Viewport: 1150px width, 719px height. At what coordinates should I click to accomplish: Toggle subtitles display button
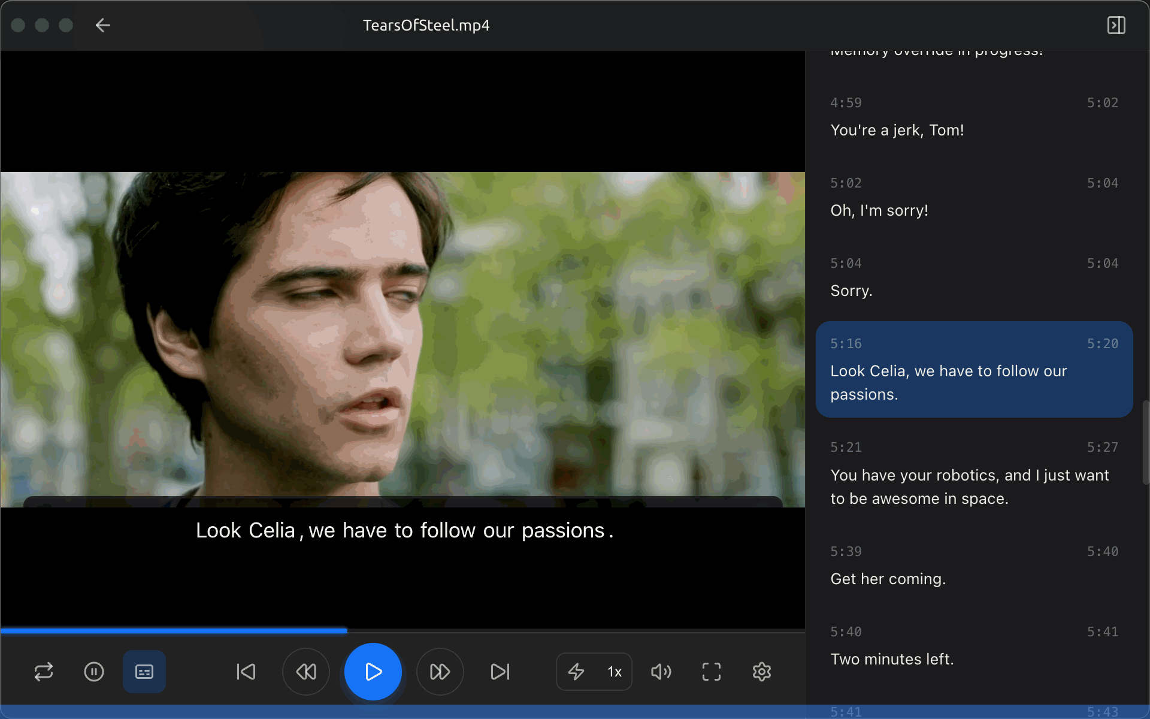click(144, 672)
